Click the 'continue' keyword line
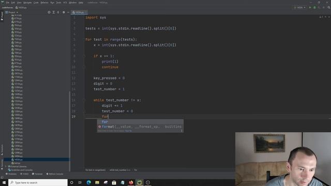The width and height of the screenshot is (331, 186). pyautogui.click(x=110, y=67)
